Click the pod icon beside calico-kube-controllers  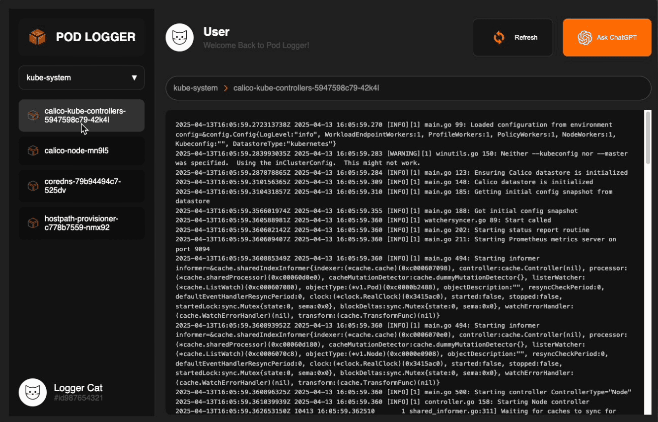pyautogui.click(x=33, y=115)
